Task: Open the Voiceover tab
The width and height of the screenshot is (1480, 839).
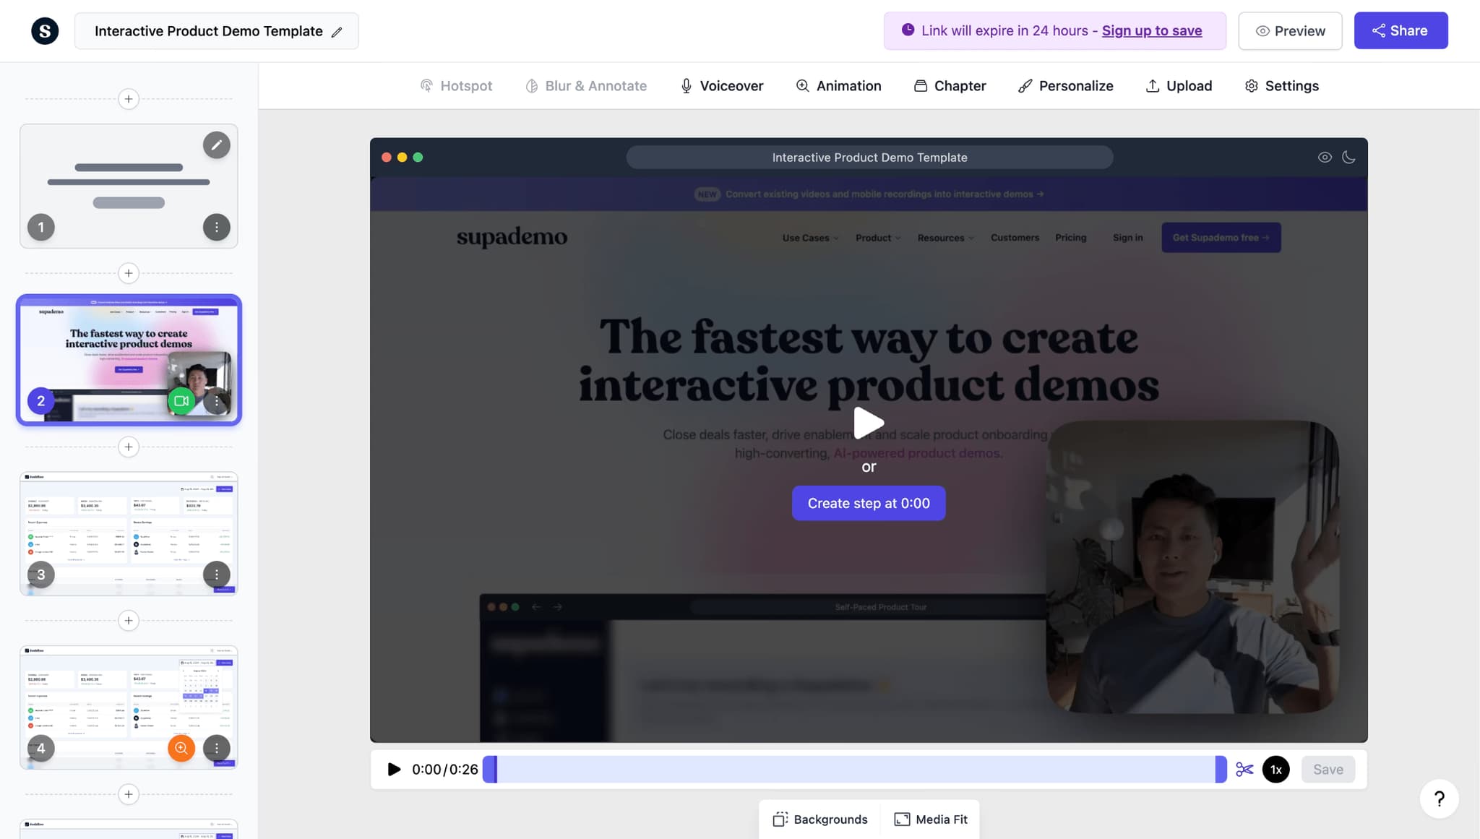Action: point(720,85)
